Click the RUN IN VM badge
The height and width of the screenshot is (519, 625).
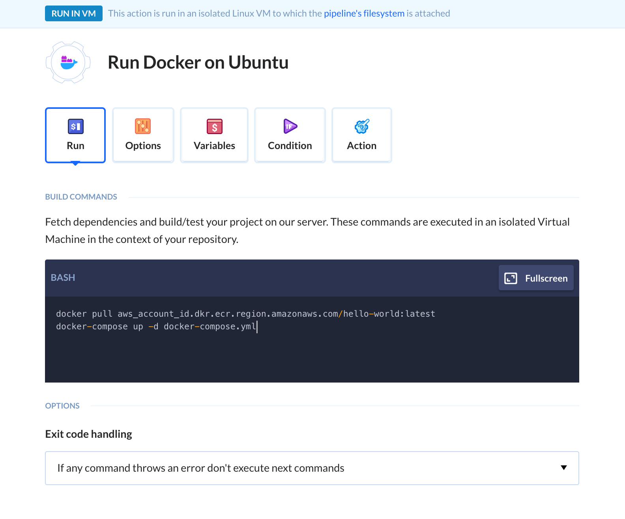[x=74, y=13]
